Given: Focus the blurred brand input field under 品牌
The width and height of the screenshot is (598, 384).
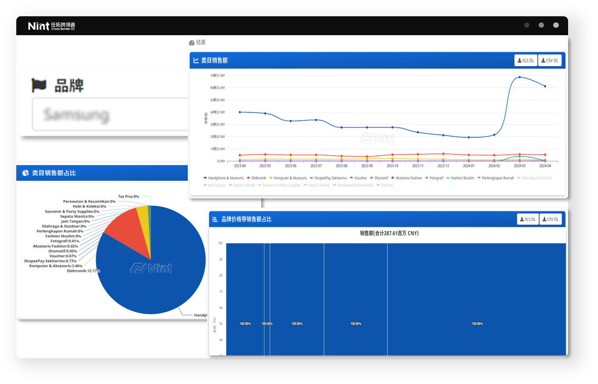Looking at the screenshot, I should (110, 114).
